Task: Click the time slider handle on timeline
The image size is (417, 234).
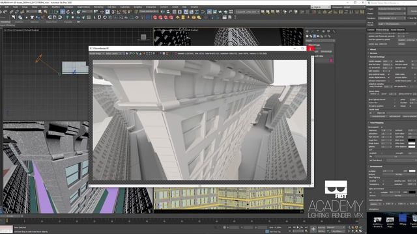Action: (x=7, y=220)
